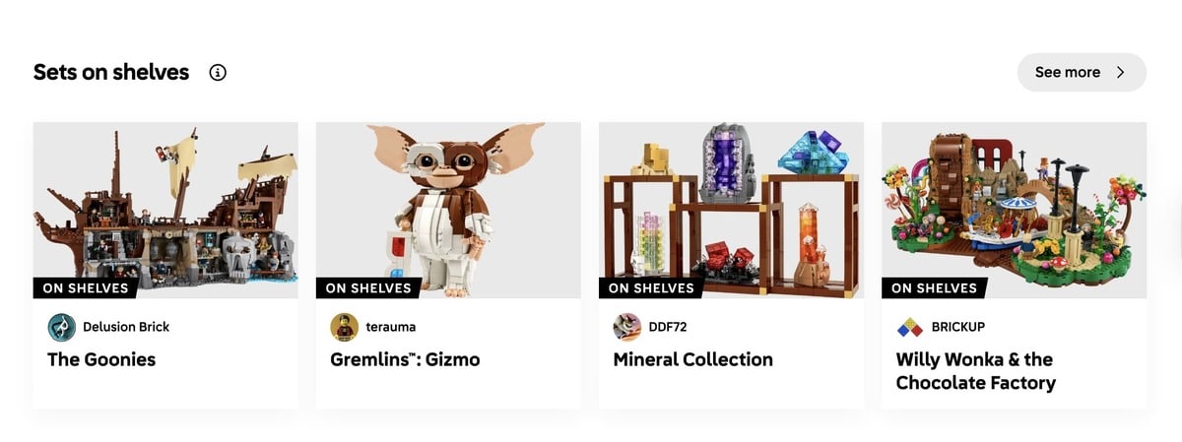This screenshot has height=442, width=1182.
Task: Open the Mineral Collection title link
Action: click(x=693, y=359)
